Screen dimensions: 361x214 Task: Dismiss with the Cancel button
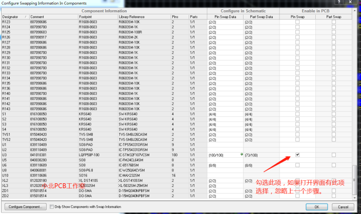(x=343, y=207)
